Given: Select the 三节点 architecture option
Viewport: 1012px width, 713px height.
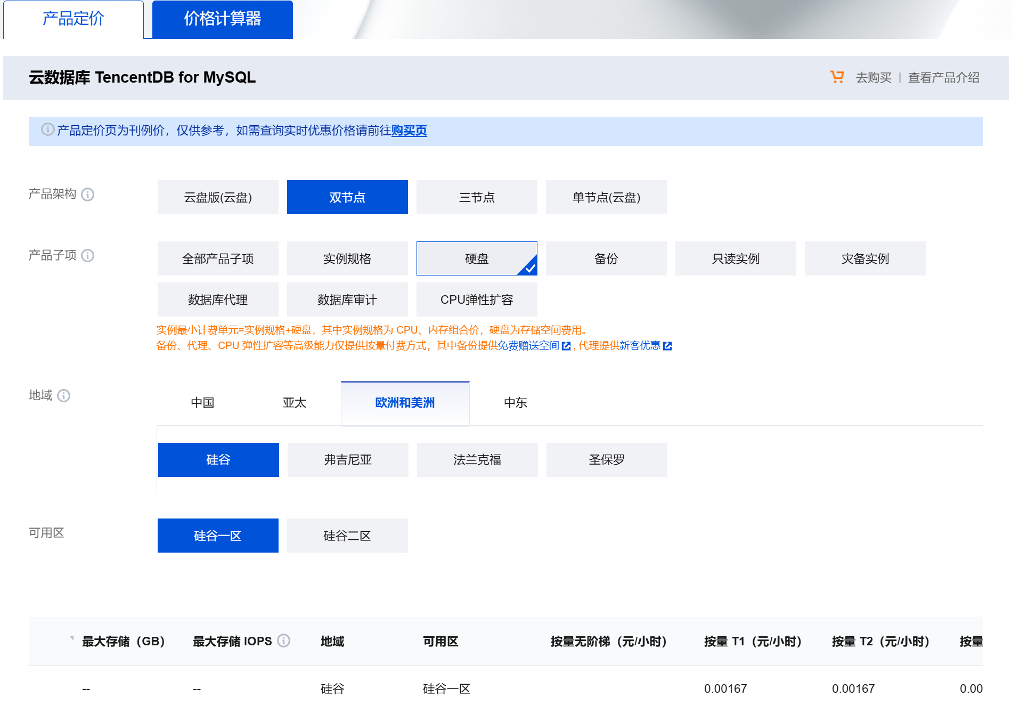Looking at the screenshot, I should pyautogui.click(x=477, y=197).
